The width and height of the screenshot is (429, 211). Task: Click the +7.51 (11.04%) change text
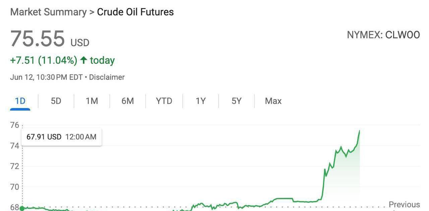coord(44,60)
